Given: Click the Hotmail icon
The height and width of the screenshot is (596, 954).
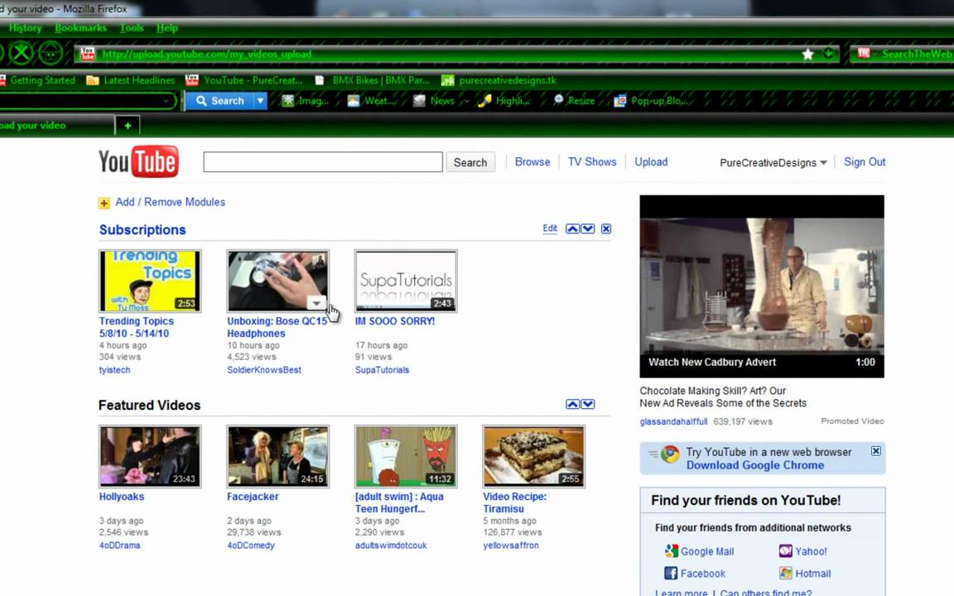Looking at the screenshot, I should [x=785, y=573].
